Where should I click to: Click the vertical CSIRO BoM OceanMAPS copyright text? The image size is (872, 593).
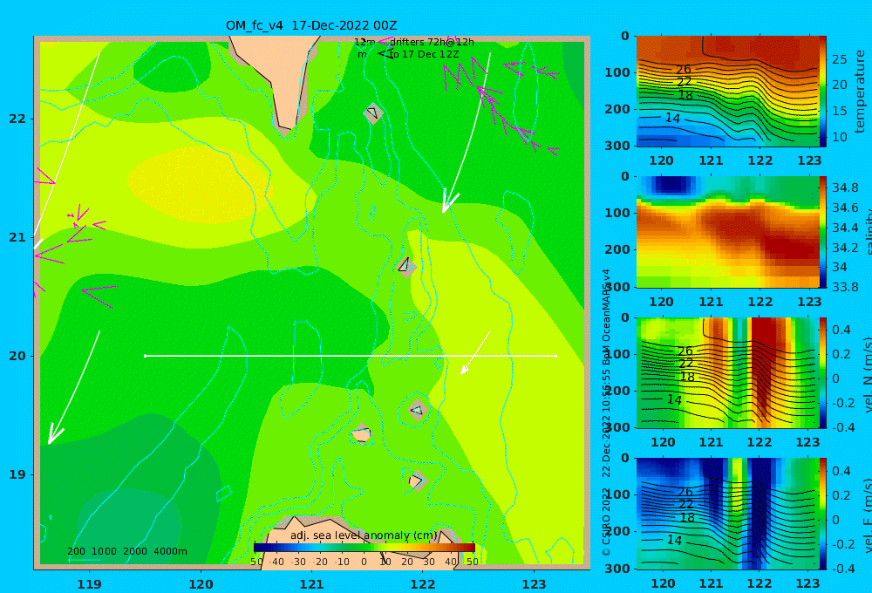pyautogui.click(x=606, y=412)
